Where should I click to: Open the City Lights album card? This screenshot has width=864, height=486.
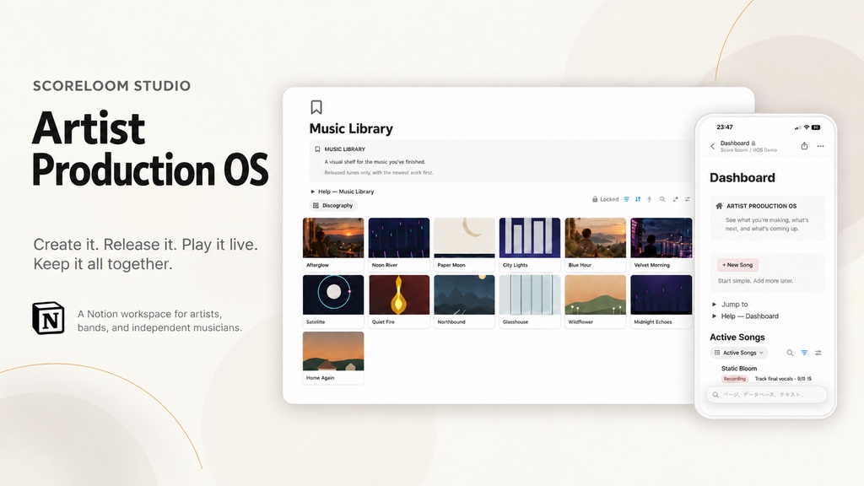[530, 244]
